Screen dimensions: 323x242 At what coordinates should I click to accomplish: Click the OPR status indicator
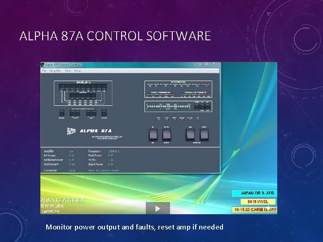(159, 119)
